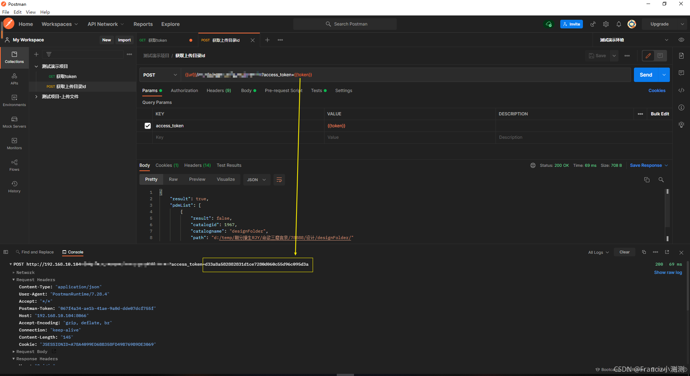The width and height of the screenshot is (690, 376).
Task: Open the Save options dropdown arrow
Action: (614, 56)
